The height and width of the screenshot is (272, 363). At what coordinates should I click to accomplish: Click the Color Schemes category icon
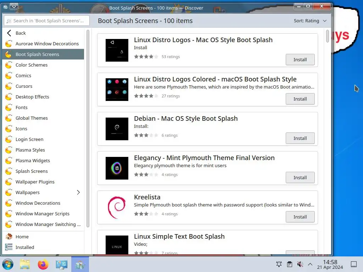pyautogui.click(x=9, y=65)
